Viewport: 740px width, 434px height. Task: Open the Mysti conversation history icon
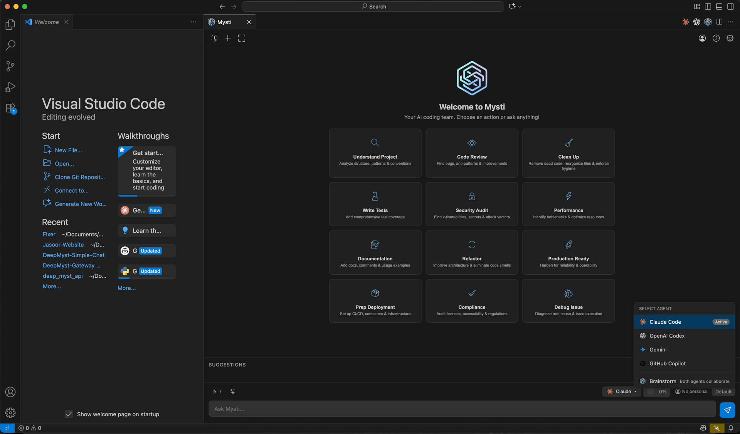click(x=214, y=38)
